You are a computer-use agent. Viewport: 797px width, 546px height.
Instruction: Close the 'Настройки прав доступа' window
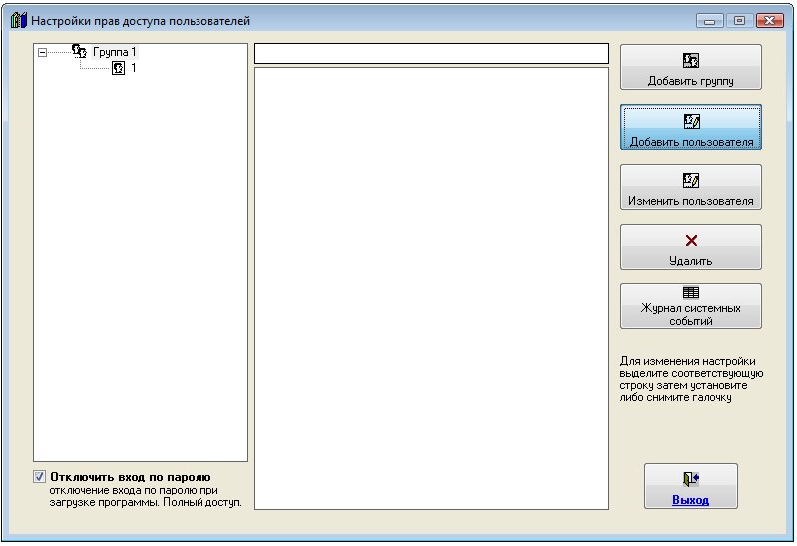[769, 21]
